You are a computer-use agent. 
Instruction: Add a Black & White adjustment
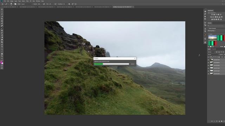coord(216,17)
